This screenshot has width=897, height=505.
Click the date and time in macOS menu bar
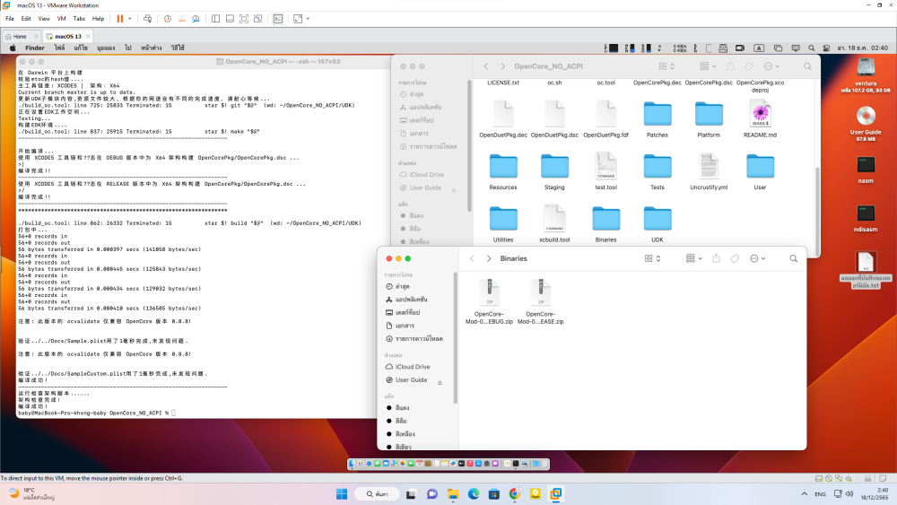862,48
